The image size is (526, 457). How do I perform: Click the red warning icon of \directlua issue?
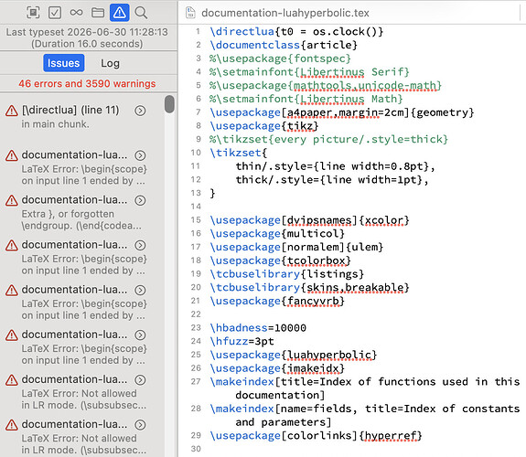click(11, 111)
